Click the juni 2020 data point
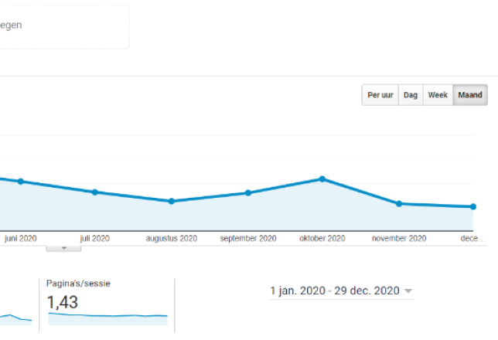This screenshot has height=340, width=498. pyautogui.click(x=21, y=182)
